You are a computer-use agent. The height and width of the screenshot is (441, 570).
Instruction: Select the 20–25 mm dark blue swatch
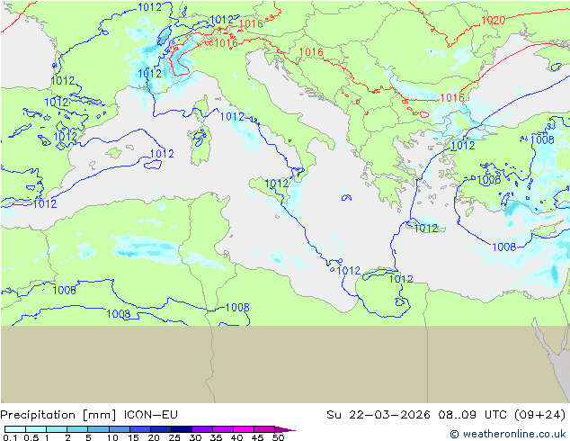(x=160, y=429)
